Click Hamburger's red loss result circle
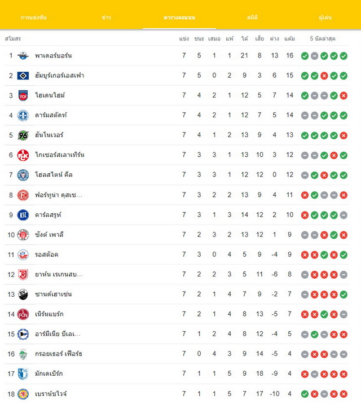 pyautogui.click(x=324, y=76)
